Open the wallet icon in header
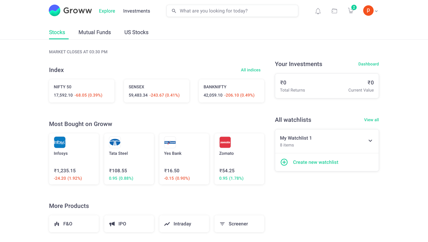Screen dimensions: 428x242 click(334, 11)
